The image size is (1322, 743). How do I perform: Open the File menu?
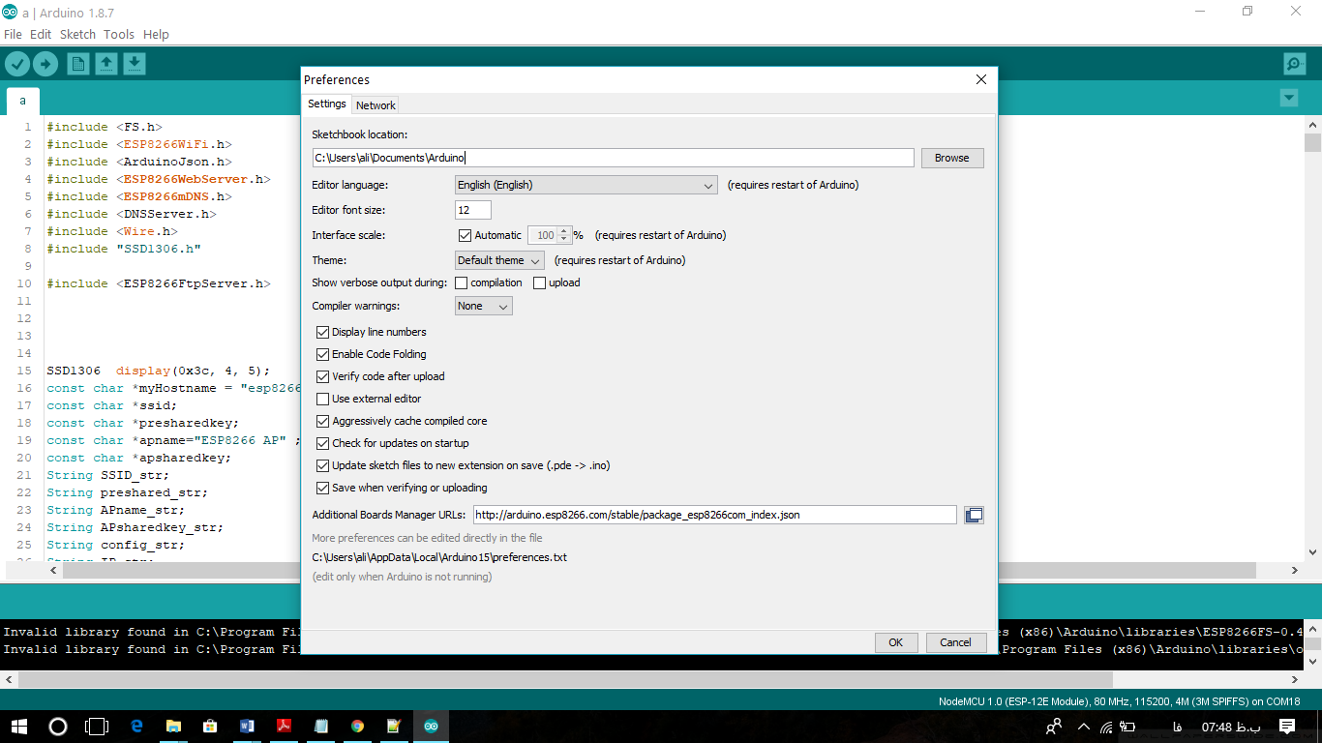pyautogui.click(x=13, y=34)
